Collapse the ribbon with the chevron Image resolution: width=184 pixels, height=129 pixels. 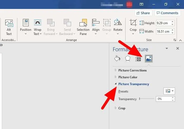click(181, 40)
